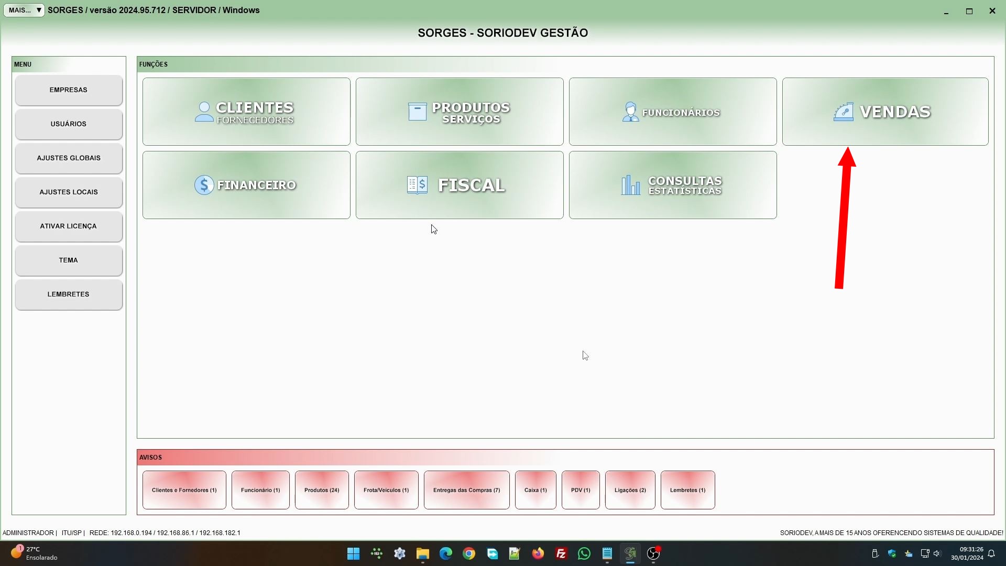Click WhatsApp icon in the taskbar
The height and width of the screenshot is (566, 1006).
584,553
